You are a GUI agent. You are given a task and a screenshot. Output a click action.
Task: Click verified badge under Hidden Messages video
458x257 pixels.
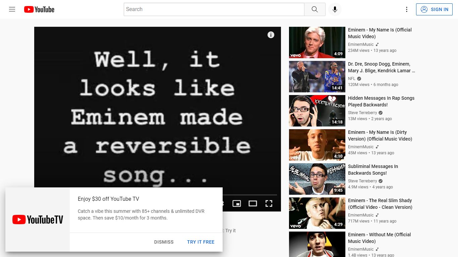[381, 113]
